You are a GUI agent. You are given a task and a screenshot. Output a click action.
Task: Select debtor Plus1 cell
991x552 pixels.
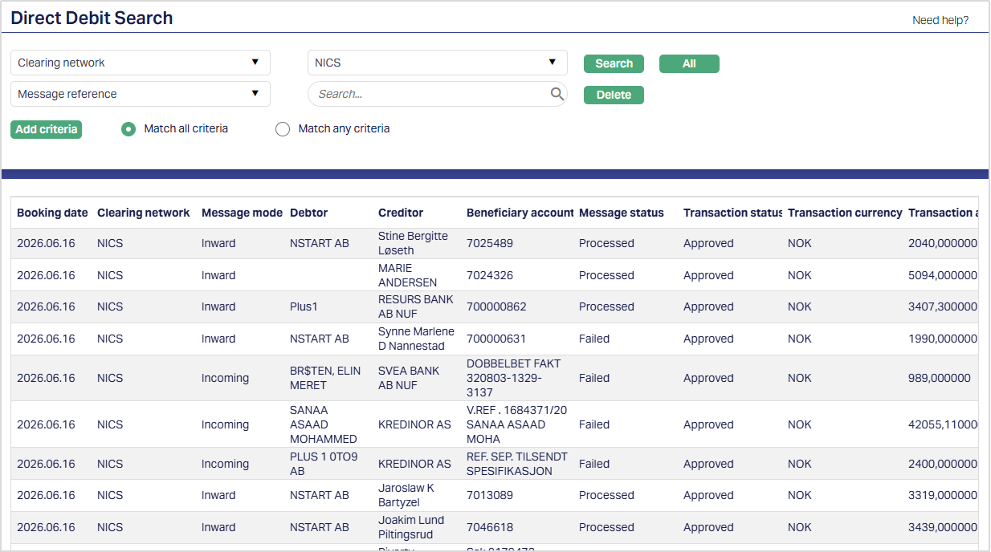click(304, 306)
